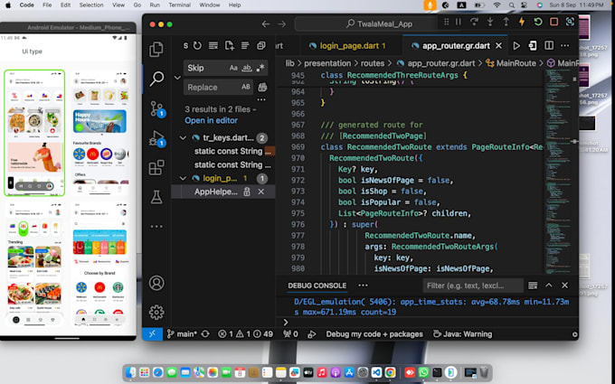Click Open in editor link

coord(211,121)
